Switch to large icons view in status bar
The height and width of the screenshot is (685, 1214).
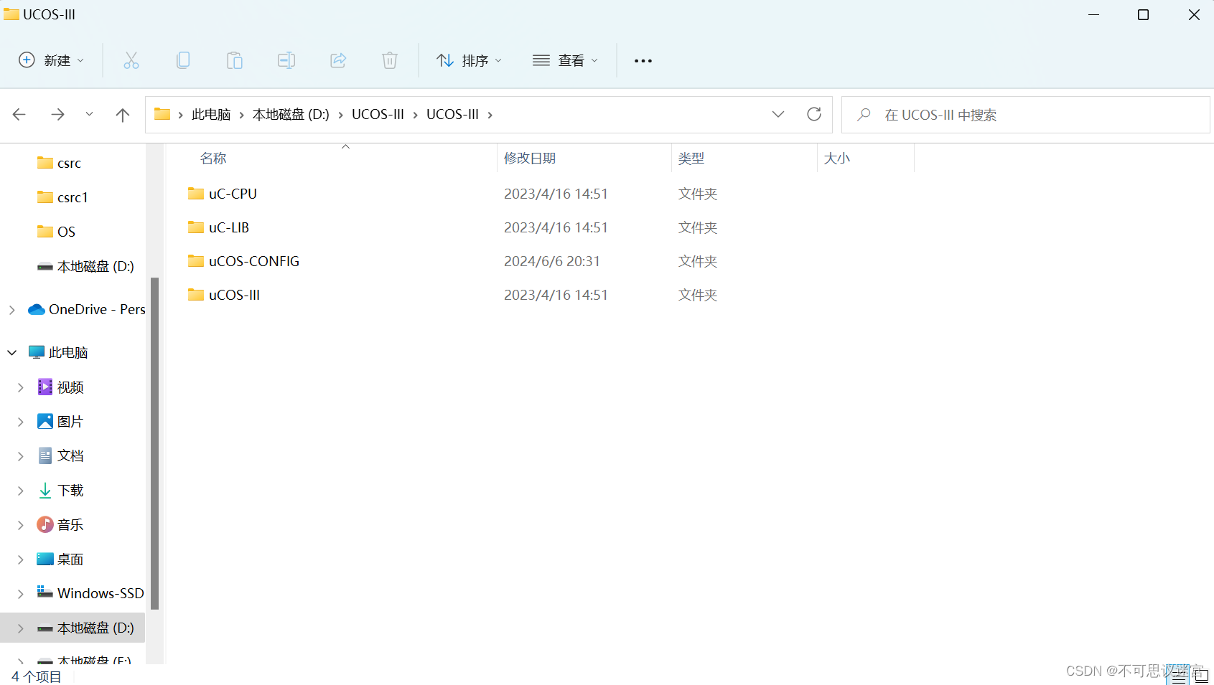tap(1203, 675)
